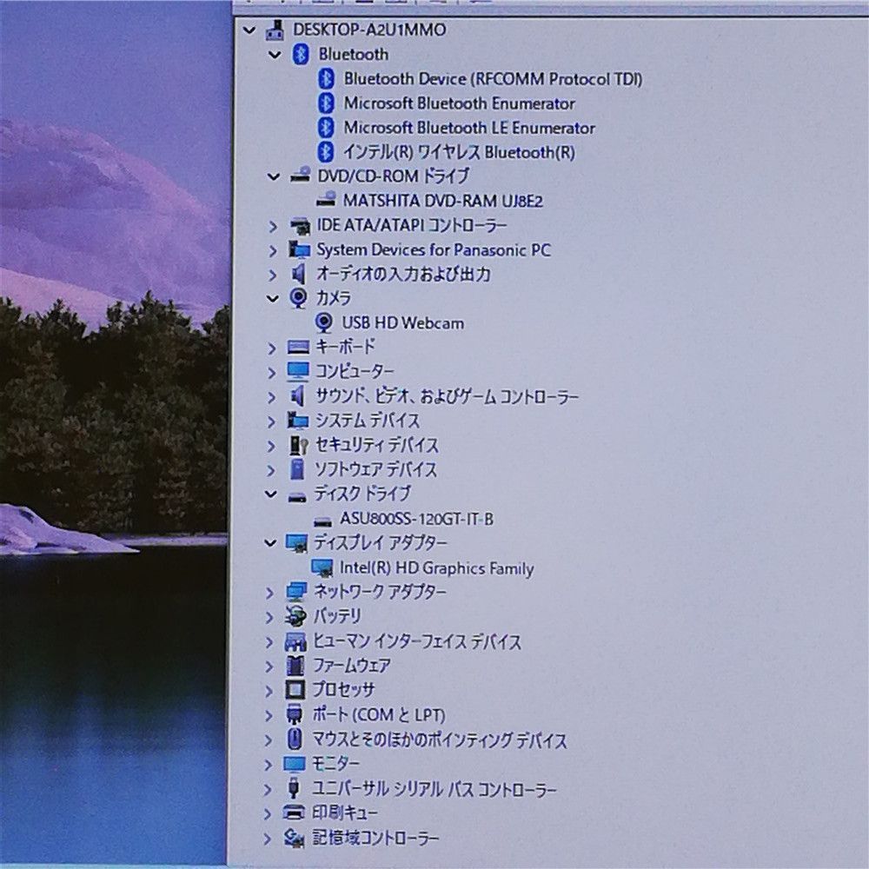Click the 記憶域コントローラー icon
Screen dimensions: 869x869
click(295, 838)
